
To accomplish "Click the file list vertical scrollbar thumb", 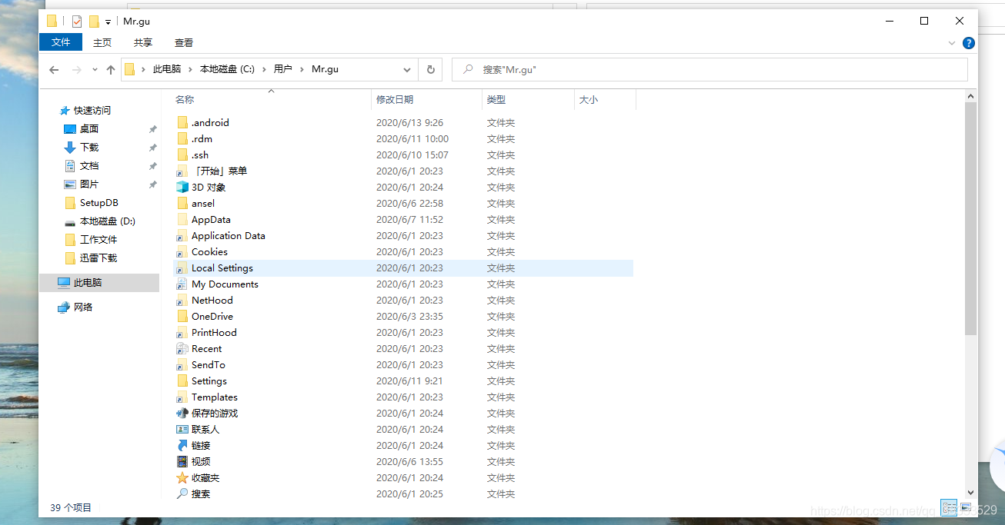I will 971,218.
